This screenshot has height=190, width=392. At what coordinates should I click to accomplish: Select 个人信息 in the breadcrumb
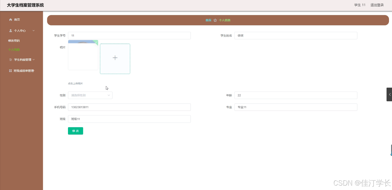[225, 20]
